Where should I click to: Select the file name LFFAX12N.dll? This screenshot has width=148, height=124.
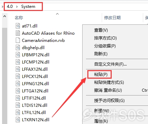click(35, 69)
